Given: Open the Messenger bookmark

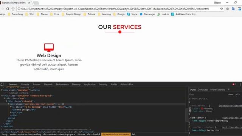Looking at the screenshot, I should 147,14.
